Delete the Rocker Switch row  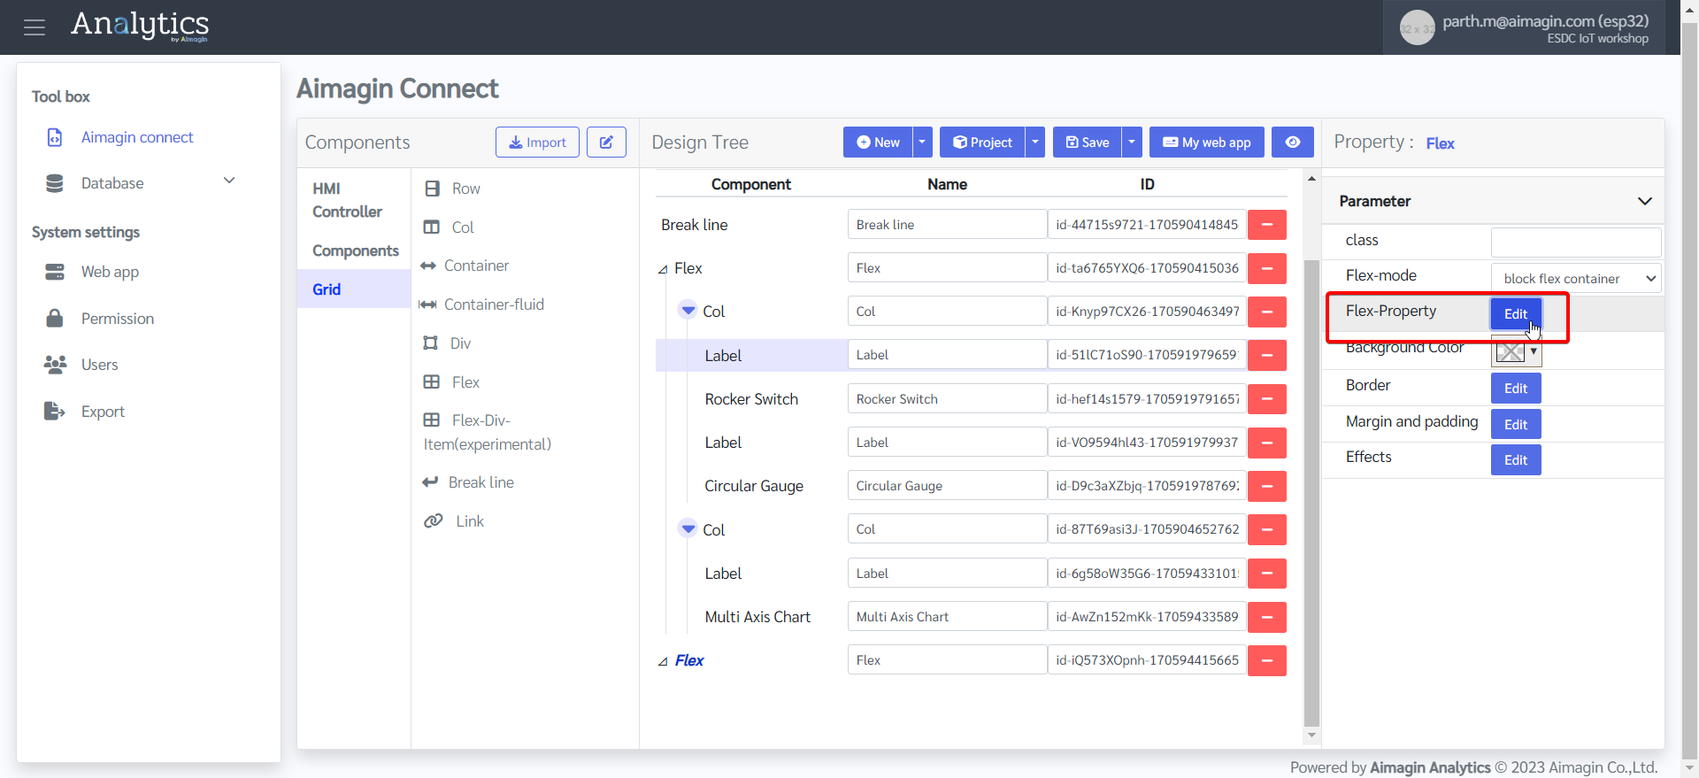(1267, 399)
